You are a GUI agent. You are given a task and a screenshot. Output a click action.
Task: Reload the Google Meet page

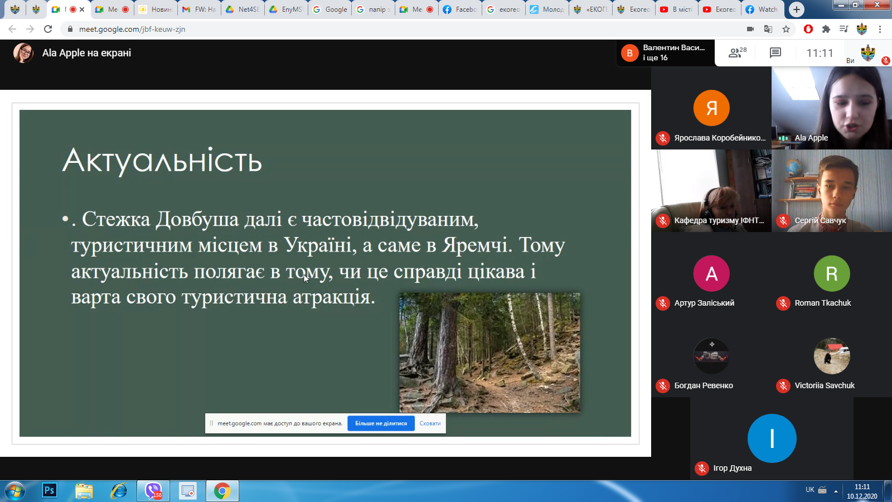tap(48, 29)
